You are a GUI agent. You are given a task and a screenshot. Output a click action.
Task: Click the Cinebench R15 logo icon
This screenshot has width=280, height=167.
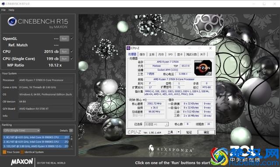tap(12, 21)
